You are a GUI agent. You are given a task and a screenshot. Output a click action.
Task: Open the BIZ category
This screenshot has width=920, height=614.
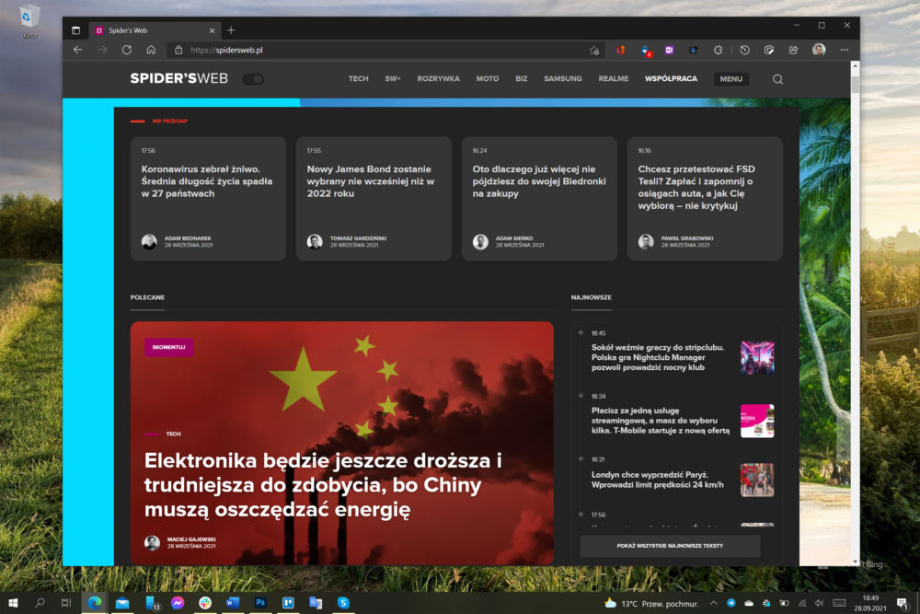click(x=522, y=78)
